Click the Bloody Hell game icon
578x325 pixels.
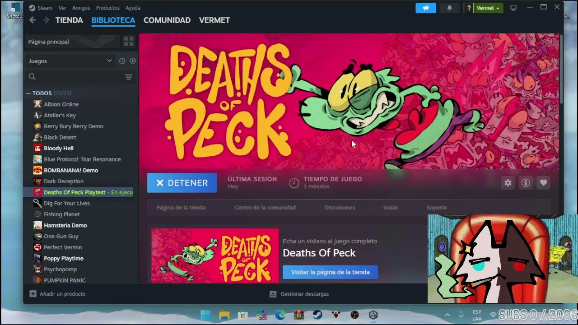37,148
